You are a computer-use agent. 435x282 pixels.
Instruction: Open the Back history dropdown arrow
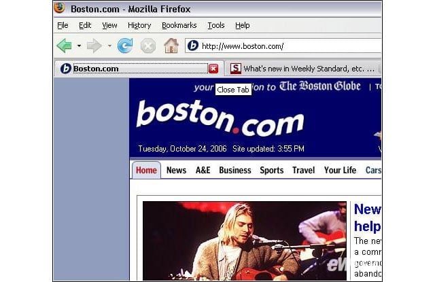79,46
